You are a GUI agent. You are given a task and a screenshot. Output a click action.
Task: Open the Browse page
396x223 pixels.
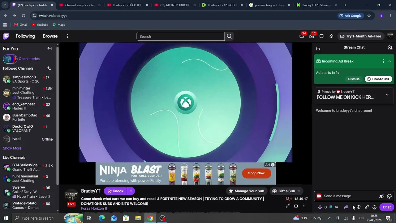click(x=50, y=36)
